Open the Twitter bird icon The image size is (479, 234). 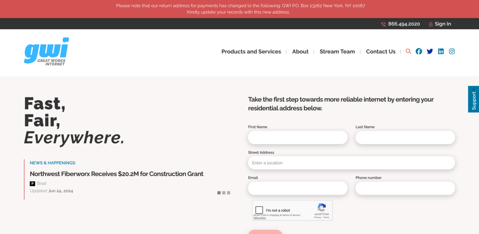coord(430,51)
